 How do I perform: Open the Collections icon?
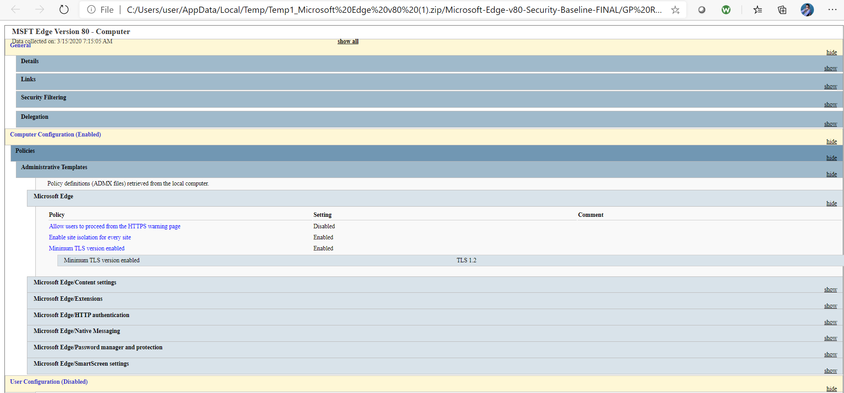tap(782, 10)
